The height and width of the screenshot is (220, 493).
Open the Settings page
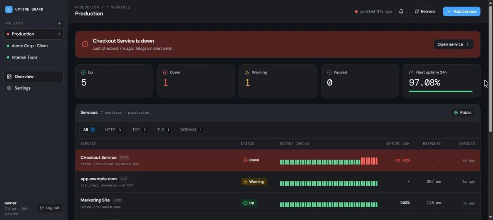[34, 88]
